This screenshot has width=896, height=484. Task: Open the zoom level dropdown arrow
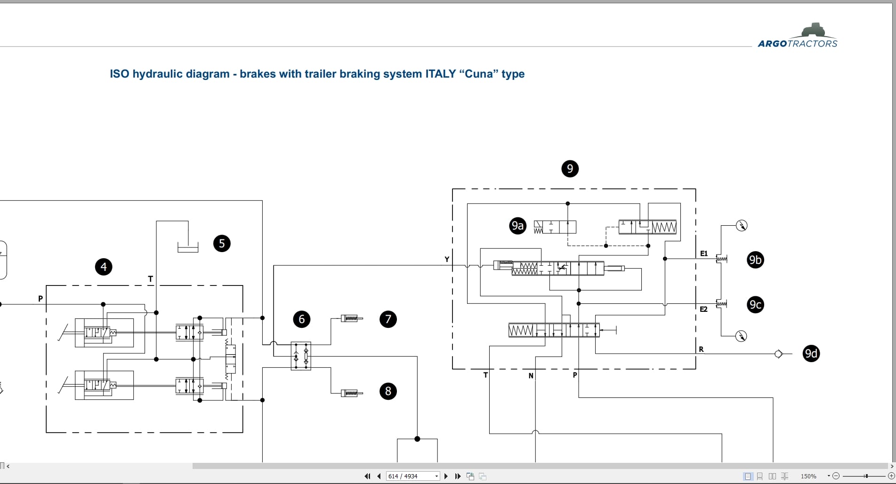829,476
